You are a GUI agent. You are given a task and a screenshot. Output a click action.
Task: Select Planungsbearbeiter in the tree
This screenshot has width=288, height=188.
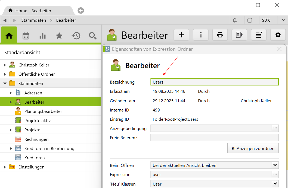point(43,111)
